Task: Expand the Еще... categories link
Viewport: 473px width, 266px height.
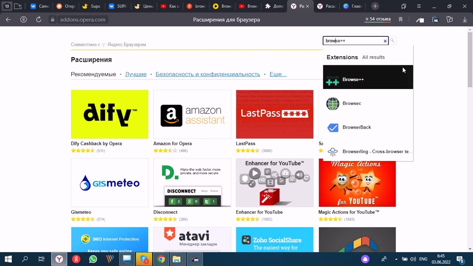Action: 278,74
